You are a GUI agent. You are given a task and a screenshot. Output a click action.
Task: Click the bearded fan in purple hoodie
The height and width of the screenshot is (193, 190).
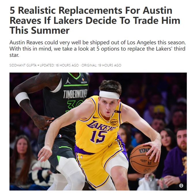point(178,160)
